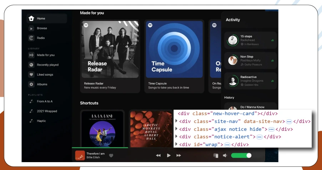Like Therefore I am with the heart icon
The height and width of the screenshot is (170, 322).
click(x=111, y=155)
